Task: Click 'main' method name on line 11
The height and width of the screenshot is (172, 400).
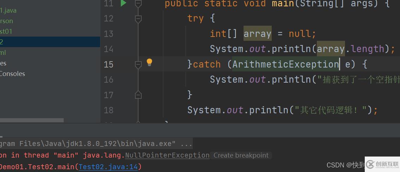Action: [x=283, y=4]
